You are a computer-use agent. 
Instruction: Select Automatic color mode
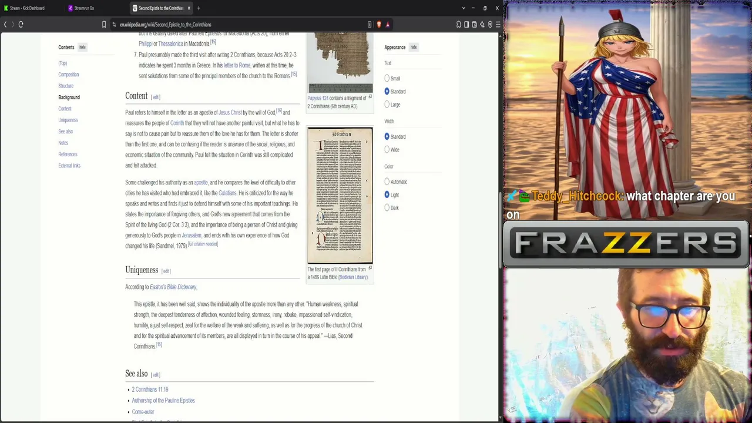[387, 182]
